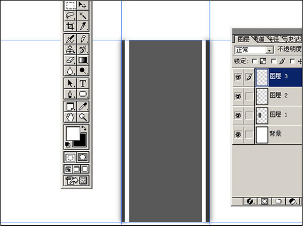303x226 pixels.
Task: Select the 图层 1 layer thumbnail
Action: [262, 116]
